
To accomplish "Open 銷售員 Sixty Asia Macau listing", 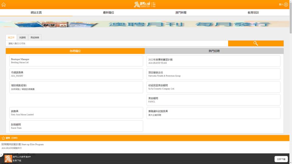I will [76, 113].
